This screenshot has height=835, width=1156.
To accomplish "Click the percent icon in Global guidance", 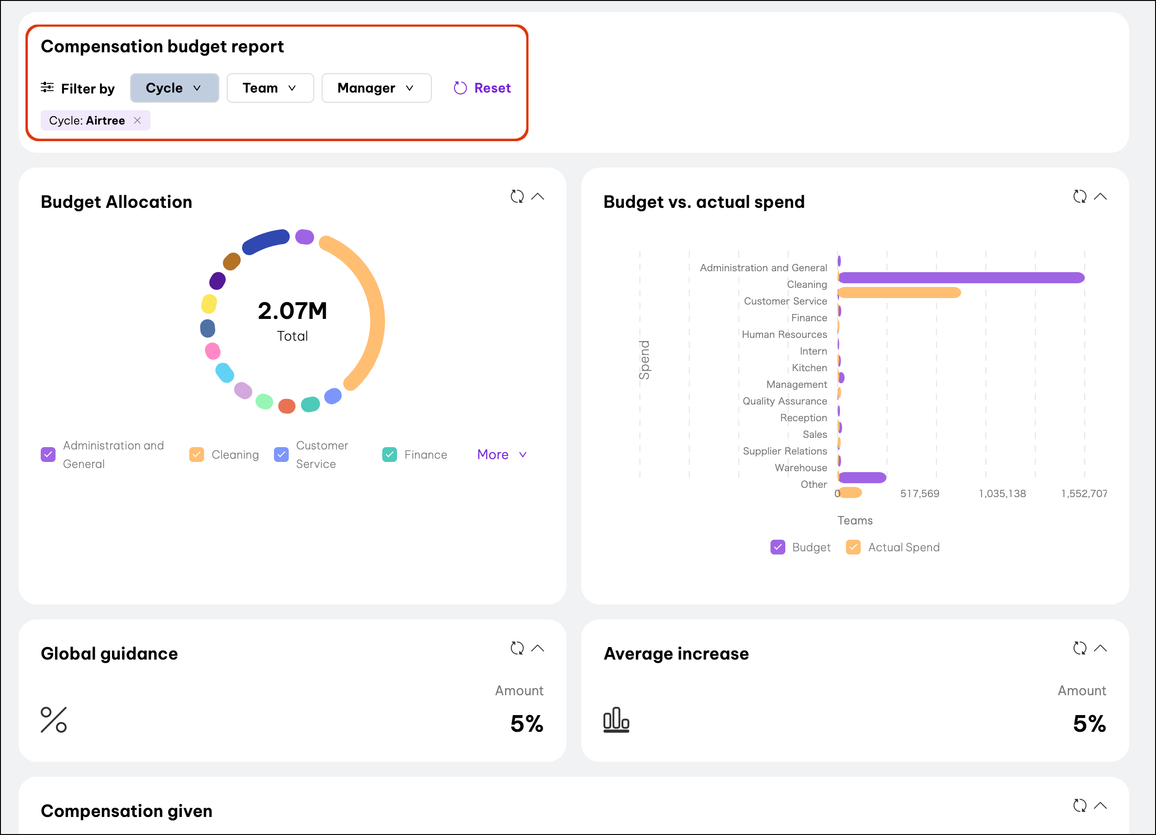I will tap(54, 720).
